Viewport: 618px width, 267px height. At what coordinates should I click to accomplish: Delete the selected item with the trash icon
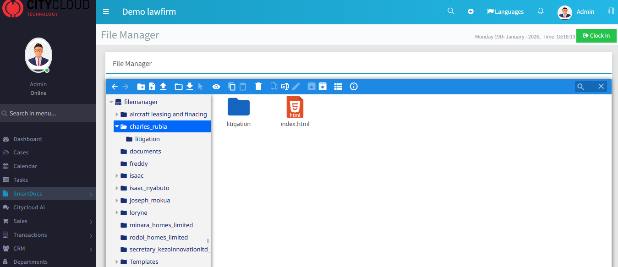click(258, 87)
